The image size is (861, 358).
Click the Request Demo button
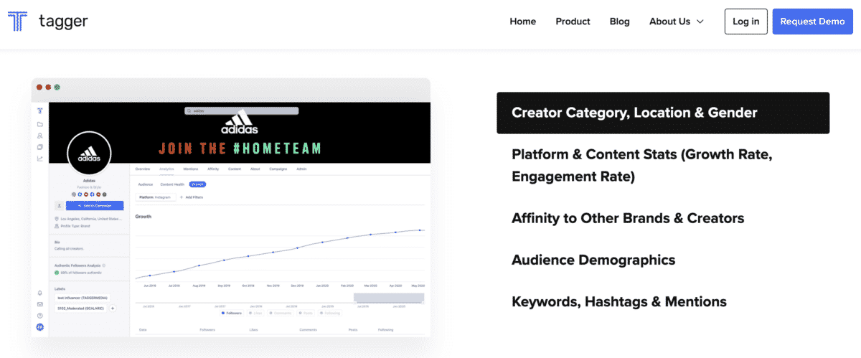[x=812, y=22]
